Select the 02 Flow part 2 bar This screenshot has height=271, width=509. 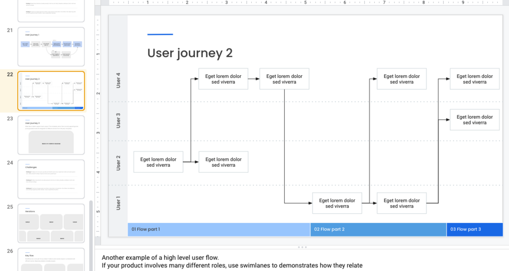pos(378,229)
